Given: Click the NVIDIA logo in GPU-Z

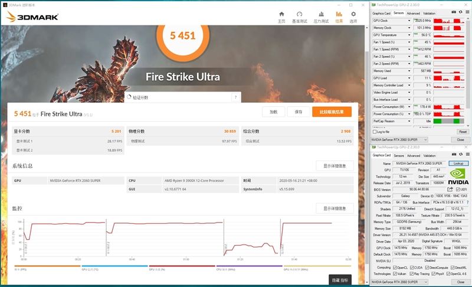Looking at the screenshot, I should pyautogui.click(x=458, y=177).
